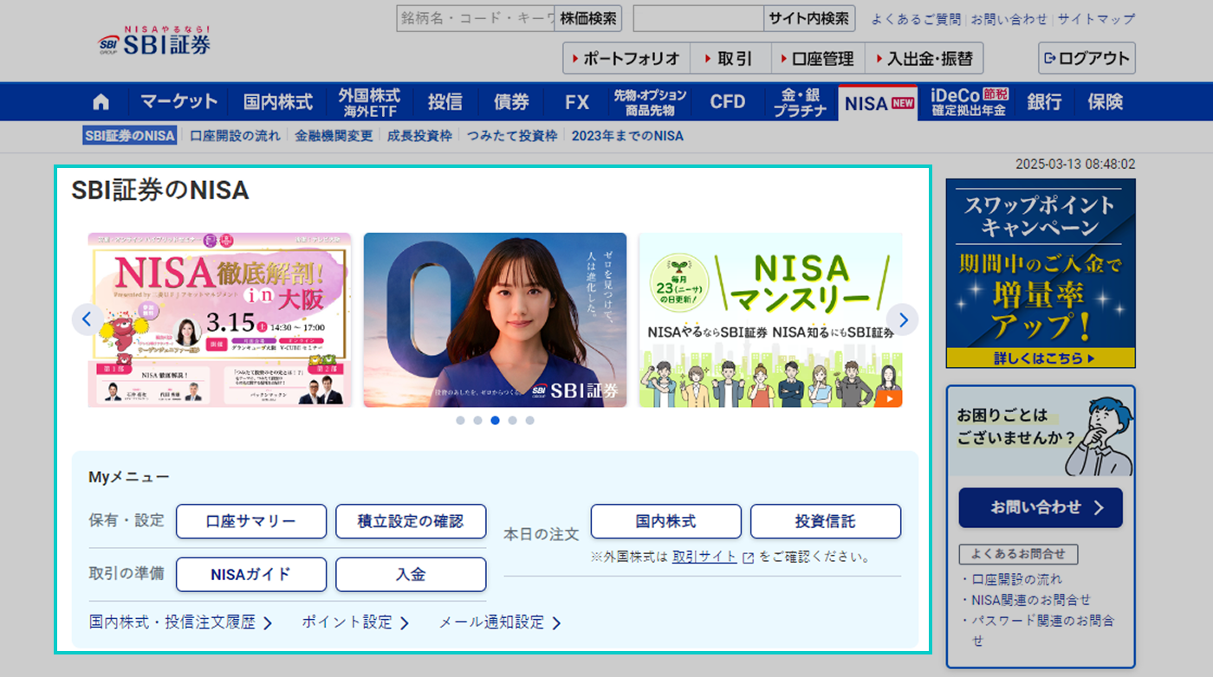Select NISA navigation tab

879,103
